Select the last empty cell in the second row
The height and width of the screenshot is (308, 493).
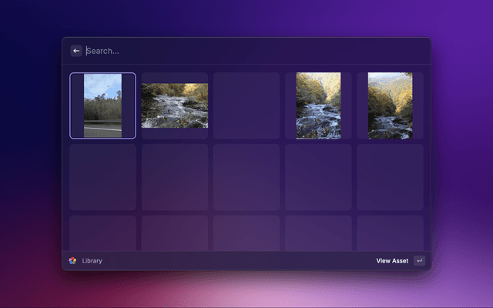(390, 177)
